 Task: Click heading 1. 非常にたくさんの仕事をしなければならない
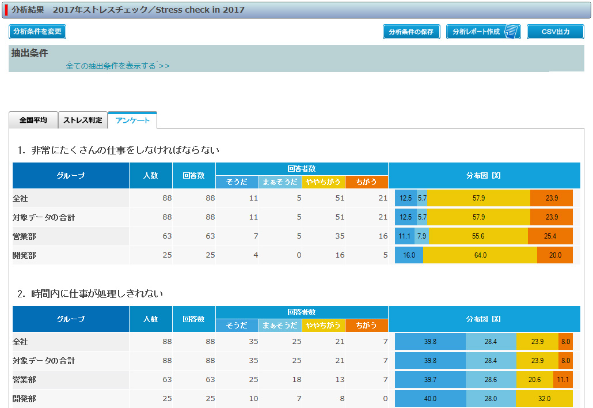[x=119, y=150]
